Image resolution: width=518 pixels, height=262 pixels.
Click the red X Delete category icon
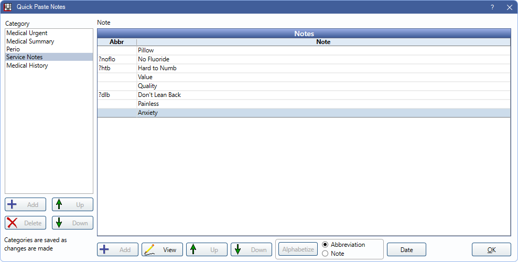(x=13, y=223)
